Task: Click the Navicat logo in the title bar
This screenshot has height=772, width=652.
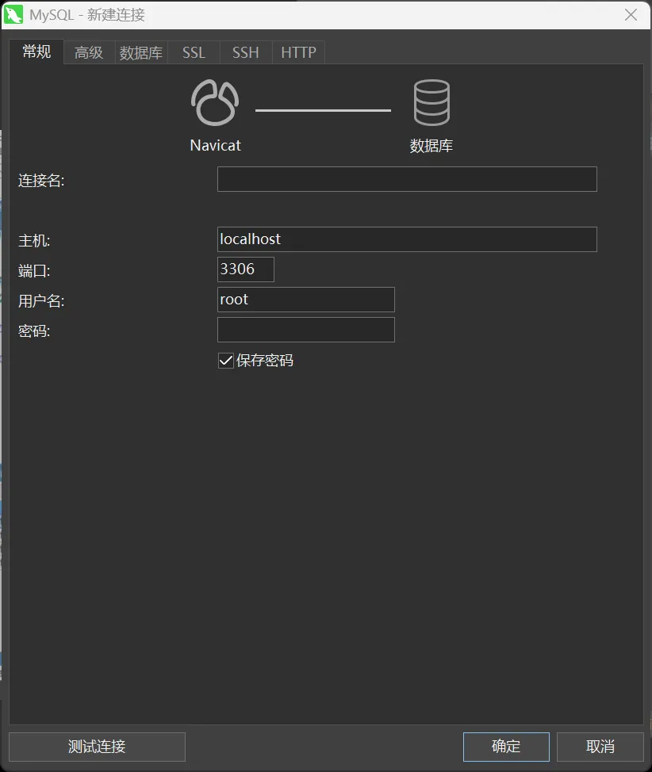Action: pyautogui.click(x=14, y=15)
